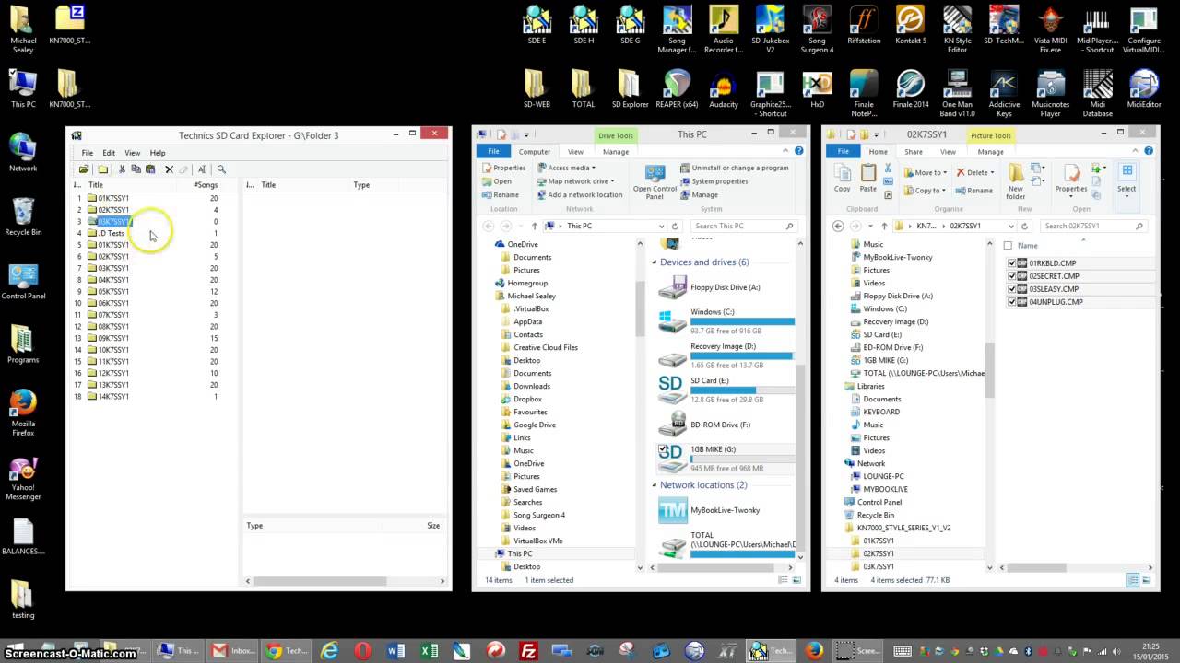
Task: Switch to the Computer tab in This PC
Action: pyautogui.click(x=534, y=152)
